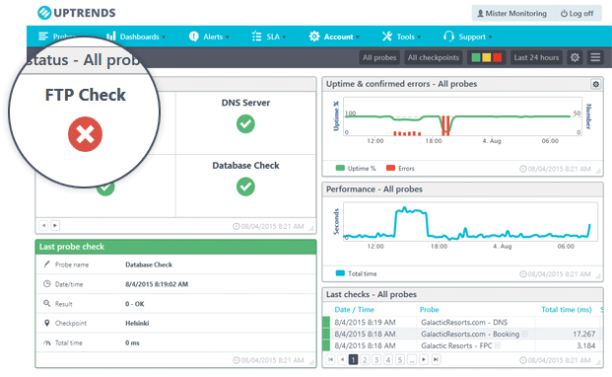This screenshot has width=612, height=377.
Task: Select the GalacticResorts.com - Booking row
Action: pyautogui.click(x=463, y=334)
